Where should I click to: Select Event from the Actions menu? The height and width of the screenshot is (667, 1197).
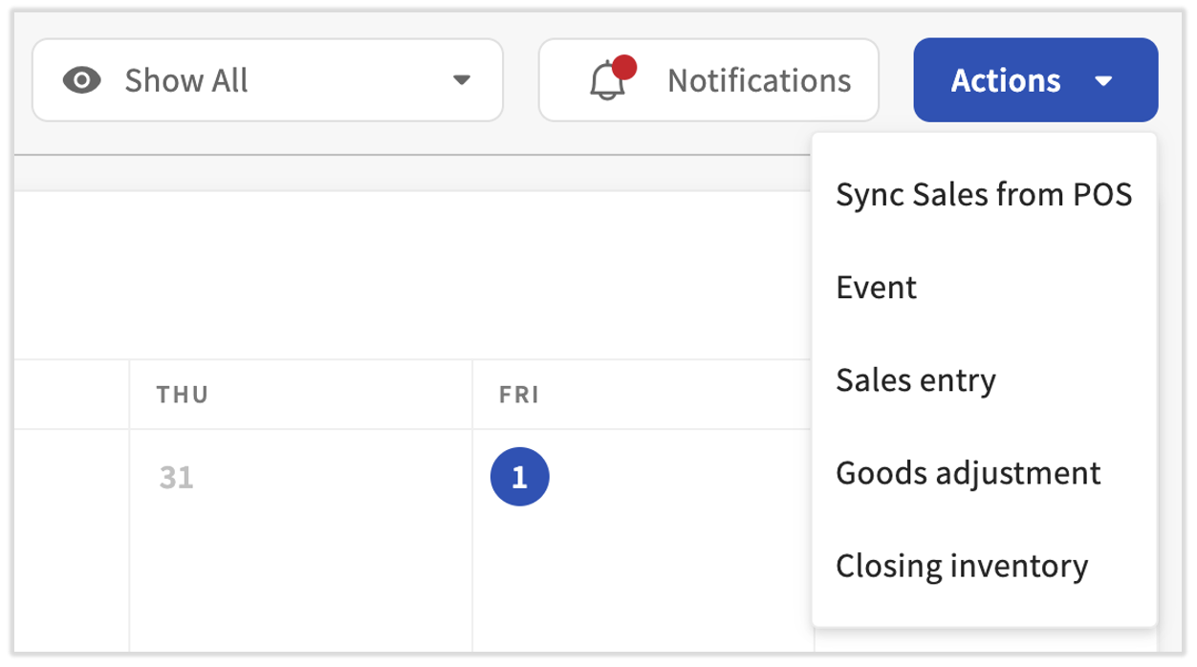pos(876,288)
